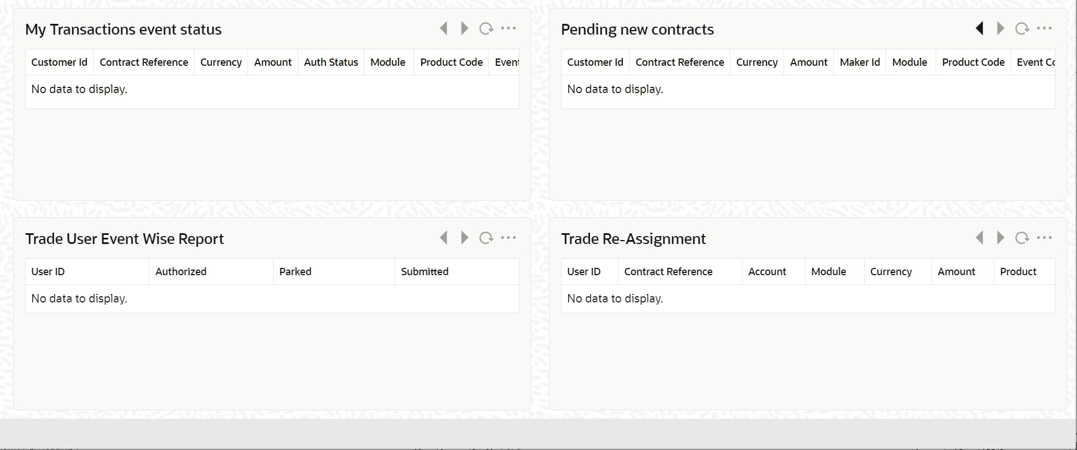Click the back arrow on Pending new contracts
The image size is (1077, 450).
pyautogui.click(x=979, y=28)
